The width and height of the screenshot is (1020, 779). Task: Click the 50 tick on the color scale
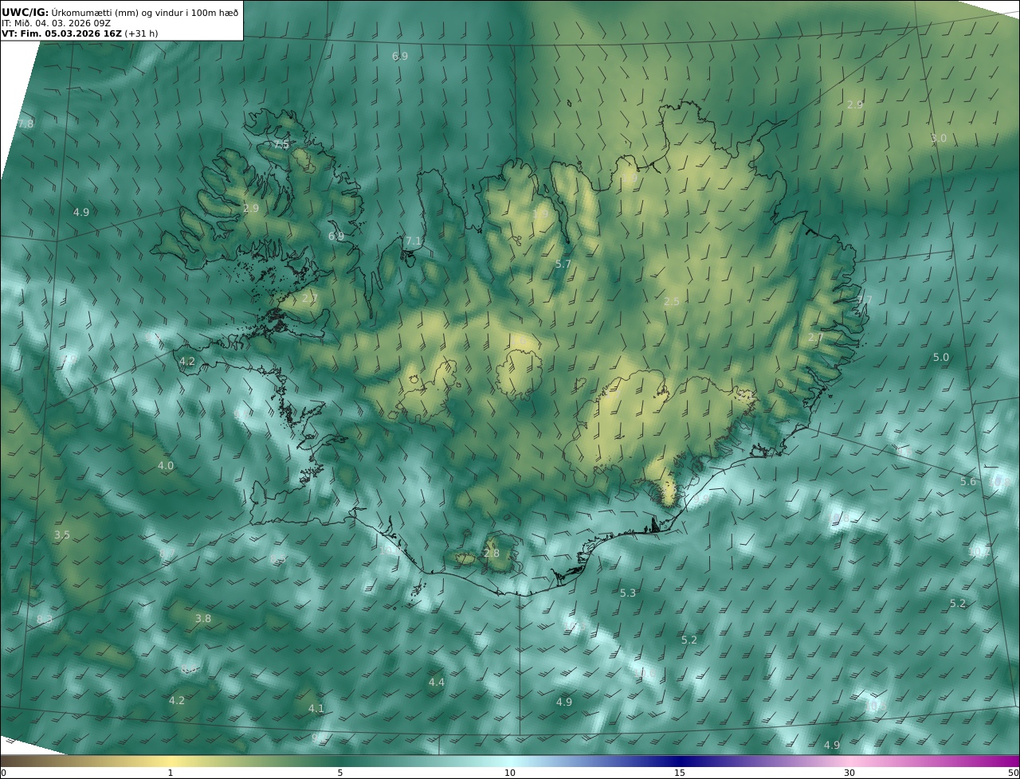pos(1013,773)
